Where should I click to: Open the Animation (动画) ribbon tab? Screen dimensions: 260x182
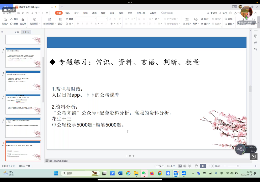[x=94, y=13]
